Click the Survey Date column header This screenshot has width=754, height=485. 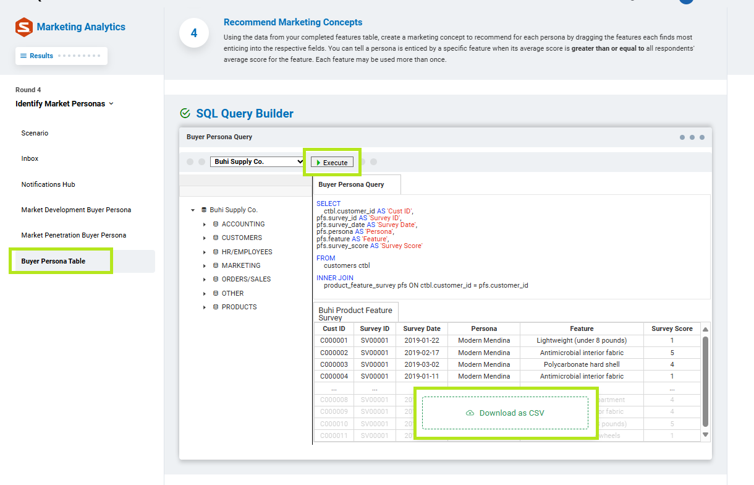pos(421,328)
